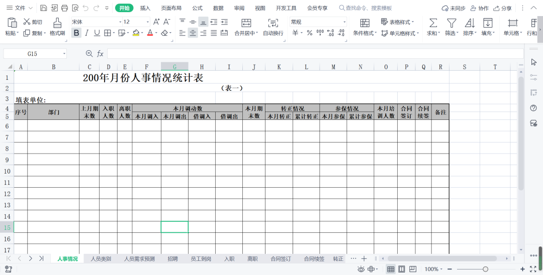Viewport: 543px width, 275px height.
Task: Apply the red font color
Action: tap(150, 33)
